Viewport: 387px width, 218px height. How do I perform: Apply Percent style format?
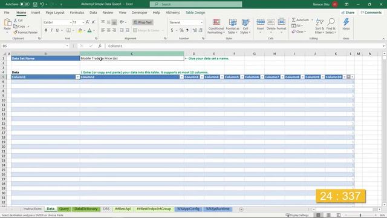181,30
